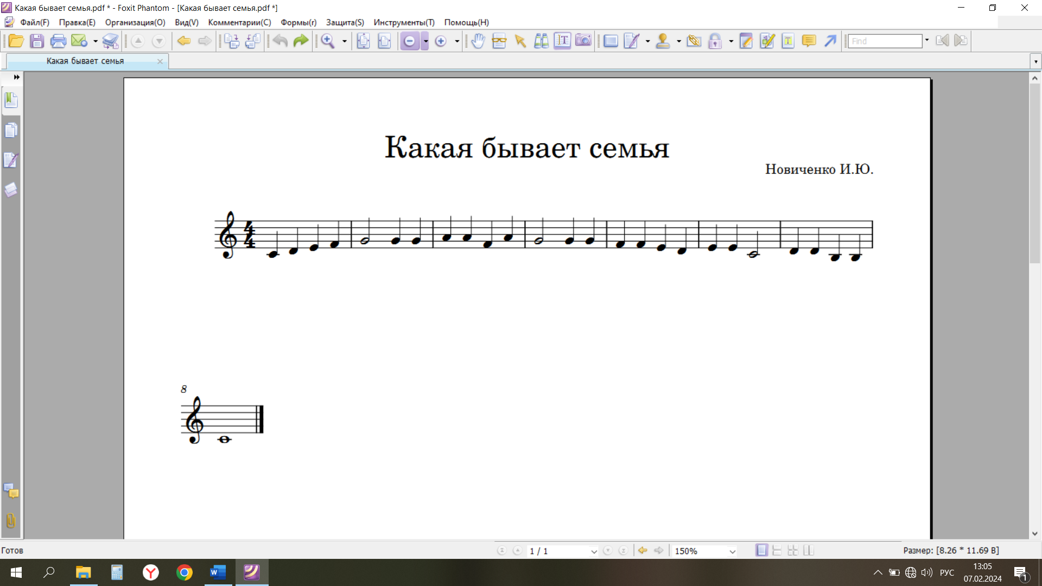
Task: Select the Stamp tool icon
Action: [x=663, y=41]
